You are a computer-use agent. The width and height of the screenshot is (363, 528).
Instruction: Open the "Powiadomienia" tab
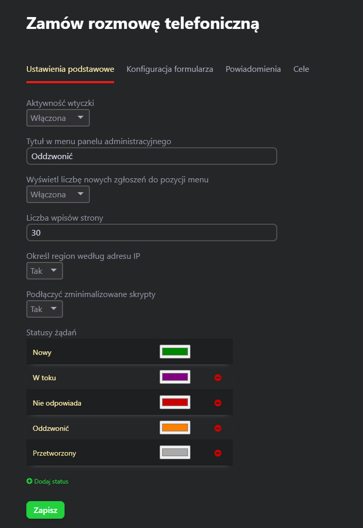click(253, 69)
